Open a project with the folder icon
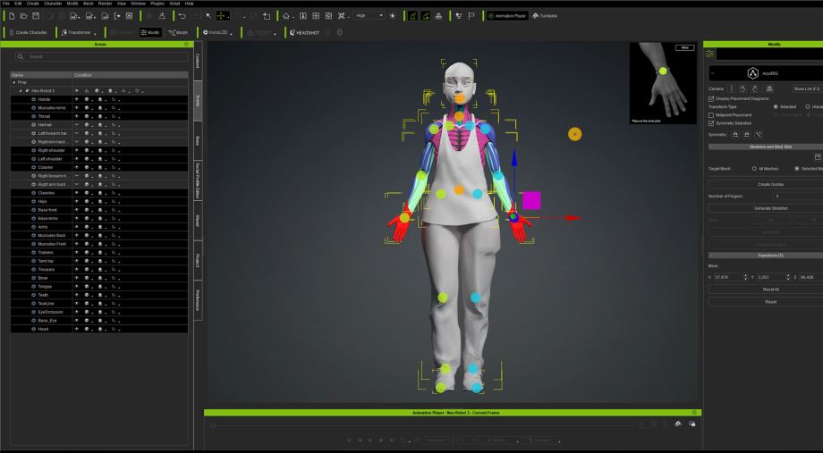 pyautogui.click(x=23, y=16)
